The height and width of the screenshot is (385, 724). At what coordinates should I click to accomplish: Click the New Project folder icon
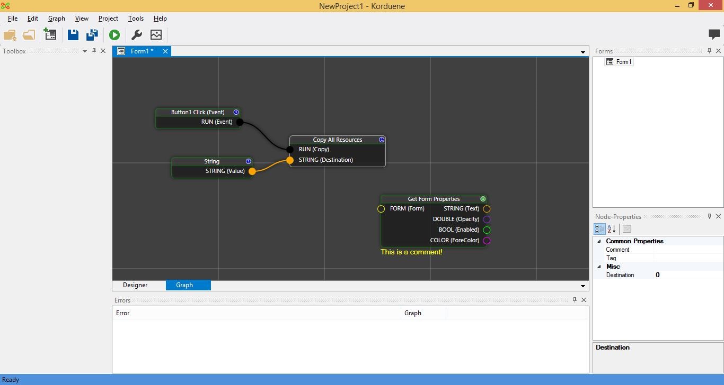(10, 35)
